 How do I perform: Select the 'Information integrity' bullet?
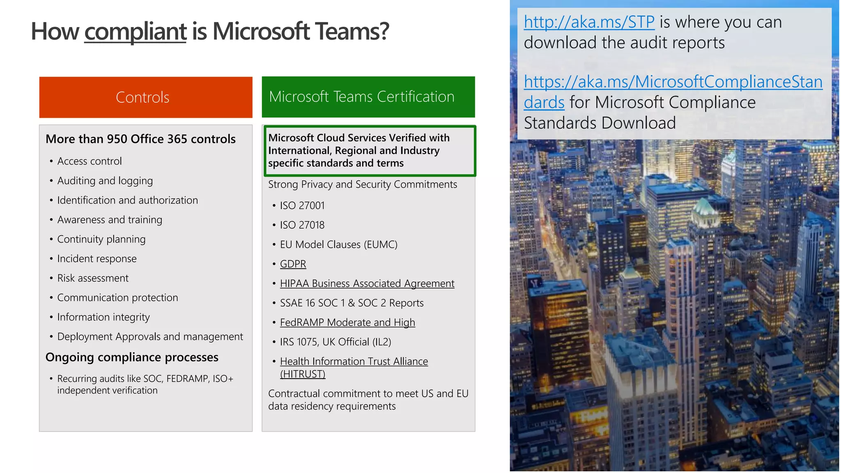tap(103, 317)
